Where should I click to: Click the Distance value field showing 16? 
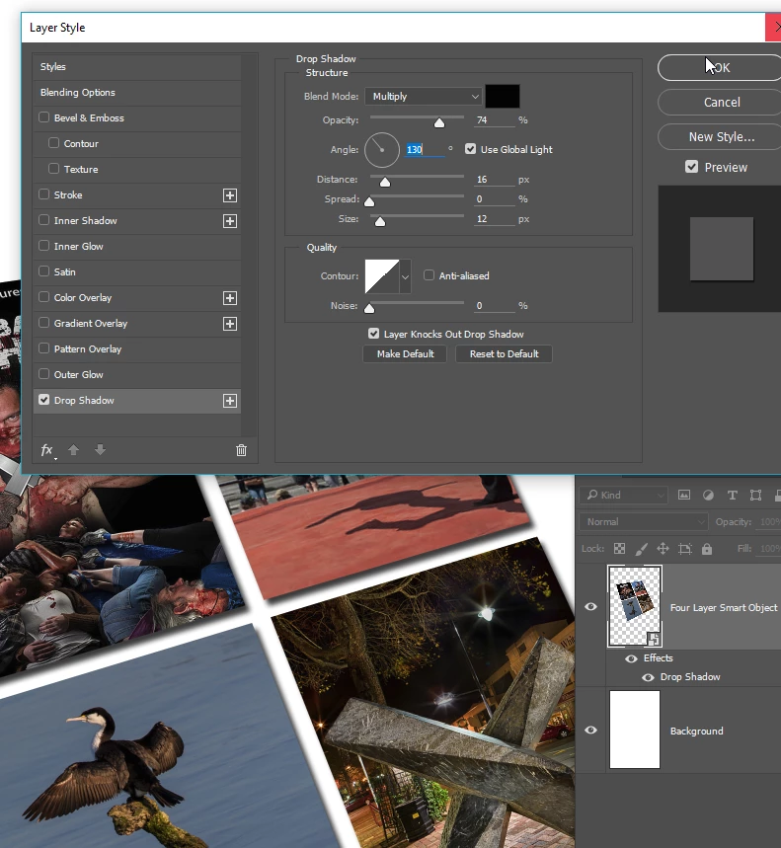coord(495,180)
